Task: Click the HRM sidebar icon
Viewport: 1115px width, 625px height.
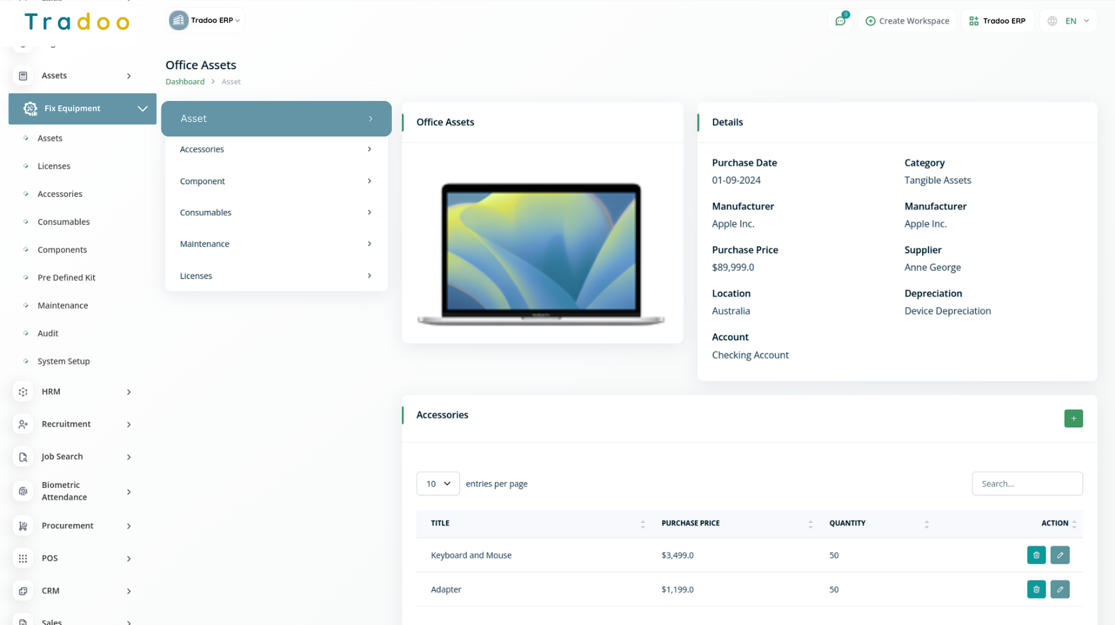Action: (x=23, y=392)
